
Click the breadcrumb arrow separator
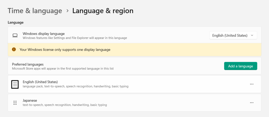67,11
